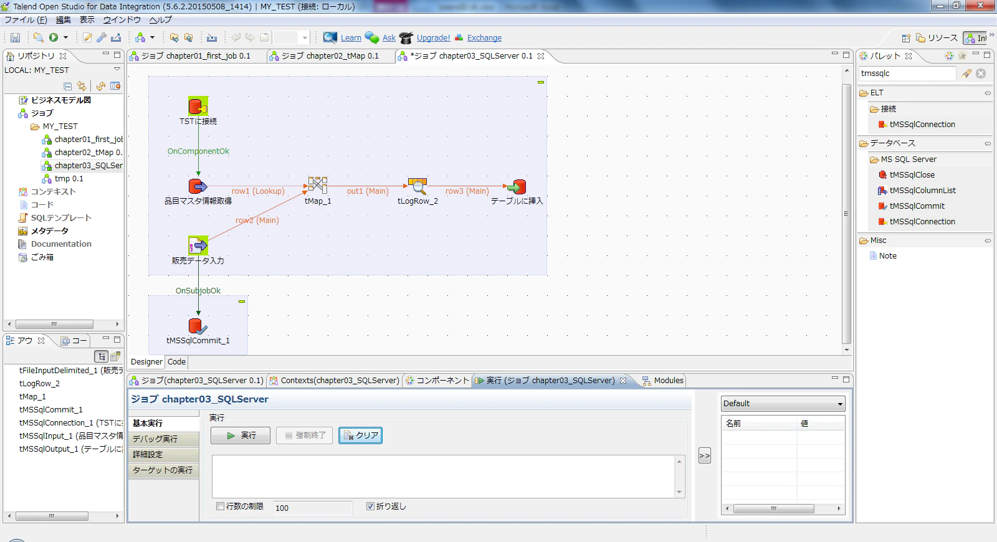This screenshot has height=542, width=997.
Task: Collapse the ELT palette group
Action: (x=988, y=93)
